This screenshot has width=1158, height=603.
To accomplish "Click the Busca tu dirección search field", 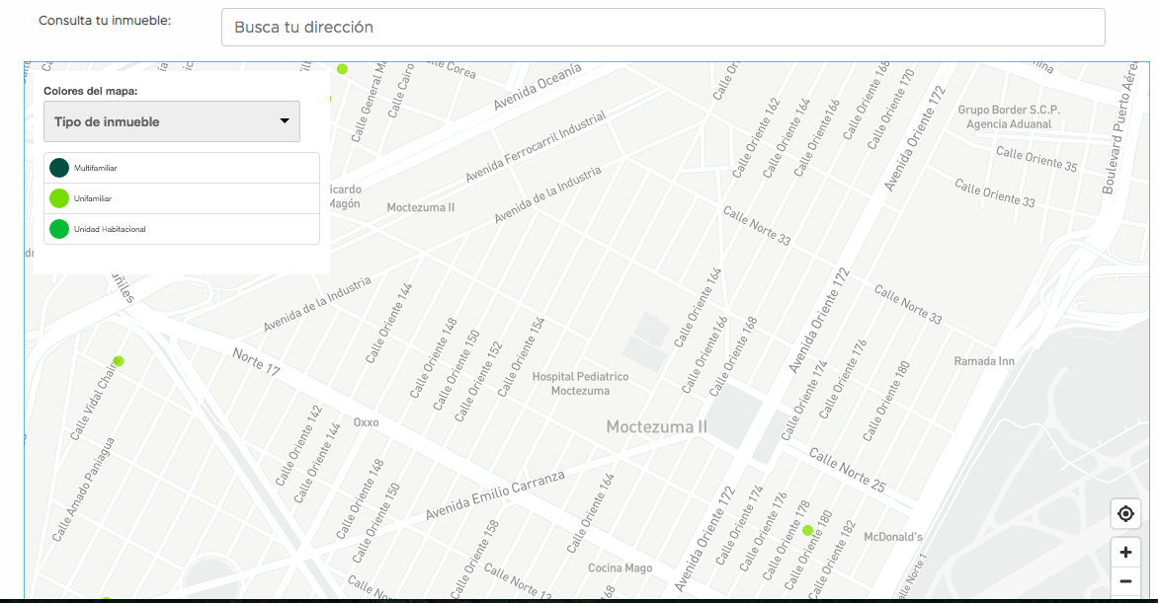I will coord(662,28).
